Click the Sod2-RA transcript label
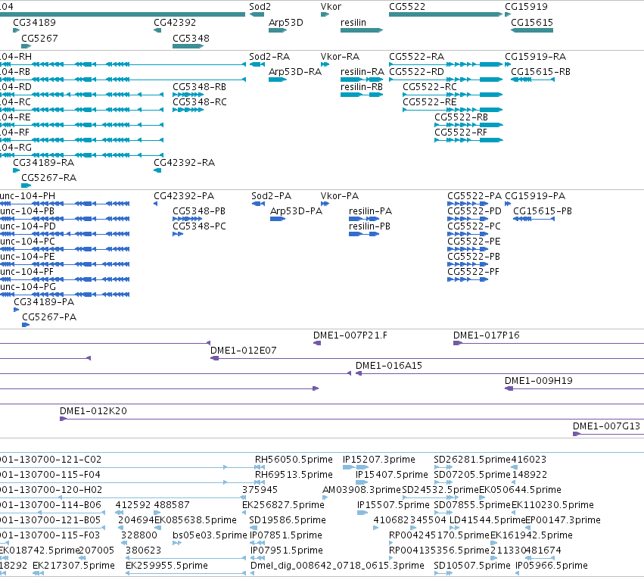This screenshot has width=644, height=577. (x=269, y=56)
